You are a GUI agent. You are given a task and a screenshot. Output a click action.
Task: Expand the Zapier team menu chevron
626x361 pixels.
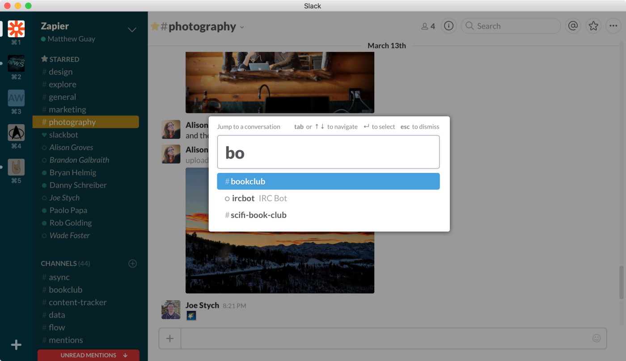coord(132,30)
